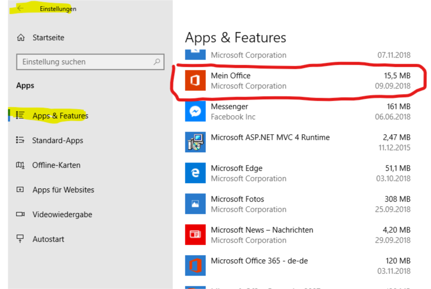Image resolution: width=431 pixels, height=289 pixels.
Task: Click the Standard-Apps sidebar icon
Action: [20, 140]
